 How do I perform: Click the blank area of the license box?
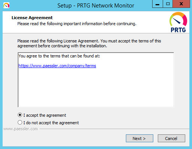click(x=96, y=87)
